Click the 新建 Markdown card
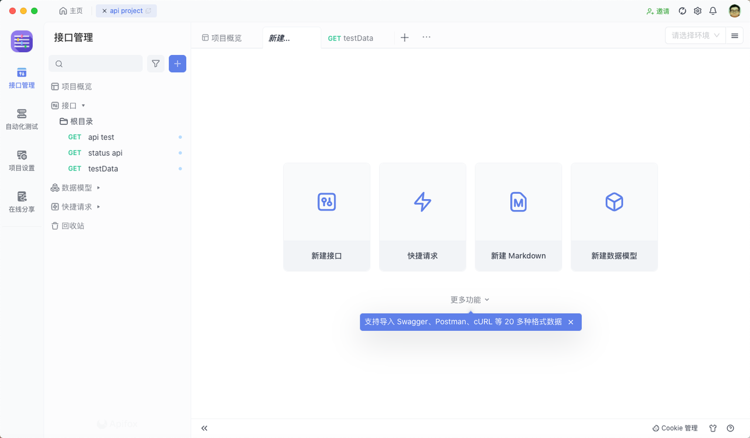The height and width of the screenshot is (438, 750). click(x=519, y=217)
